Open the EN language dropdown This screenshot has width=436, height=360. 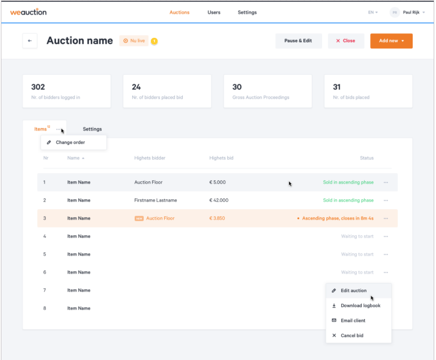(373, 12)
